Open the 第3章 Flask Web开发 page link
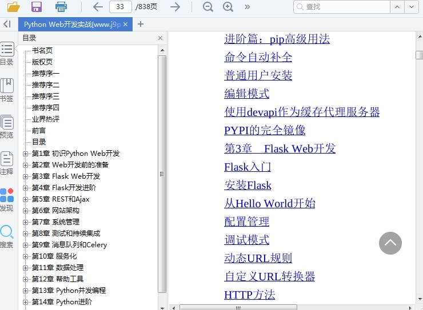Image resolution: width=423 pixels, height=310 pixels. pos(280,148)
